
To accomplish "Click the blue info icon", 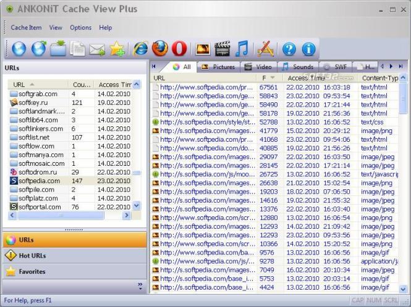I will [x=308, y=49].
